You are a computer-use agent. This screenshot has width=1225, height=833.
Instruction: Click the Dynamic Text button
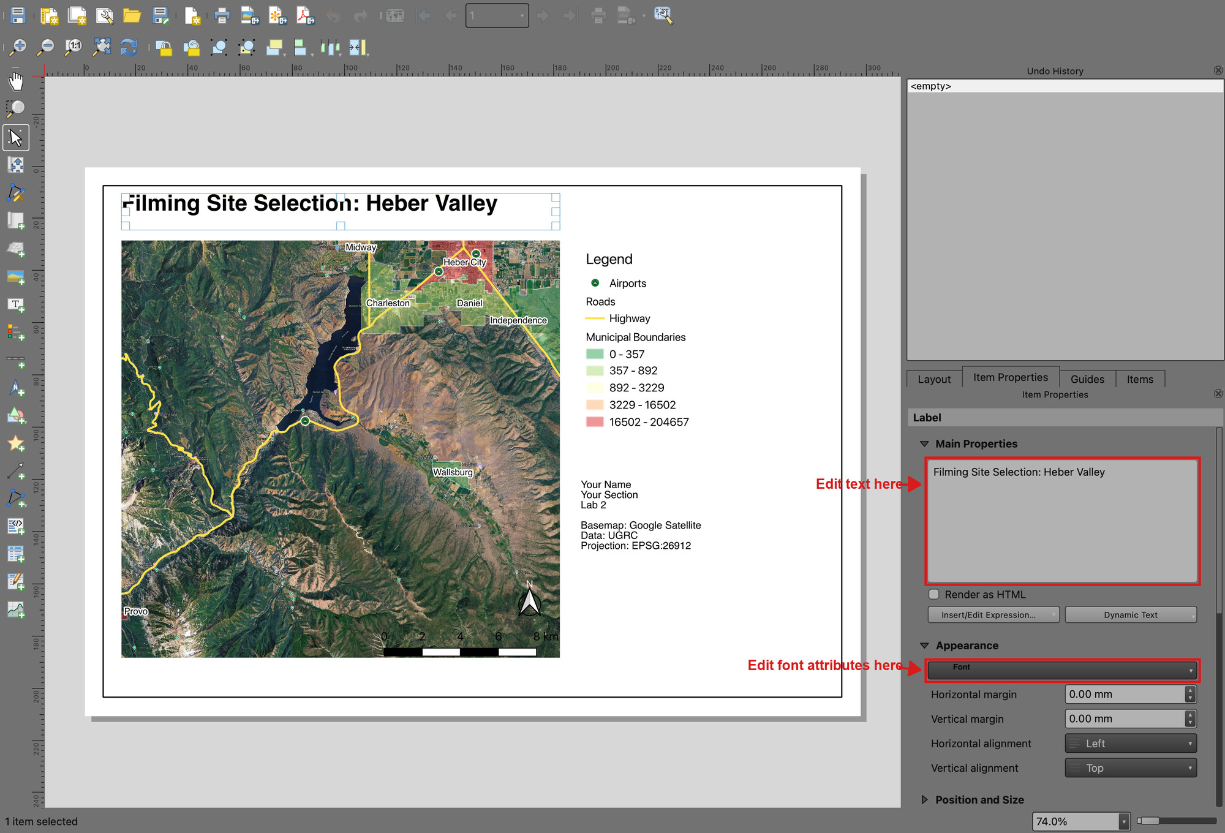tap(1131, 615)
